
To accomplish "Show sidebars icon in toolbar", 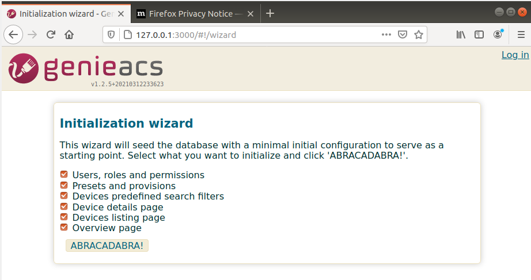I will (479, 34).
